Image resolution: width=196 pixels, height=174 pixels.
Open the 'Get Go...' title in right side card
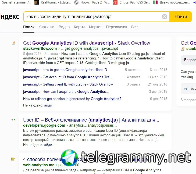tap(188, 43)
